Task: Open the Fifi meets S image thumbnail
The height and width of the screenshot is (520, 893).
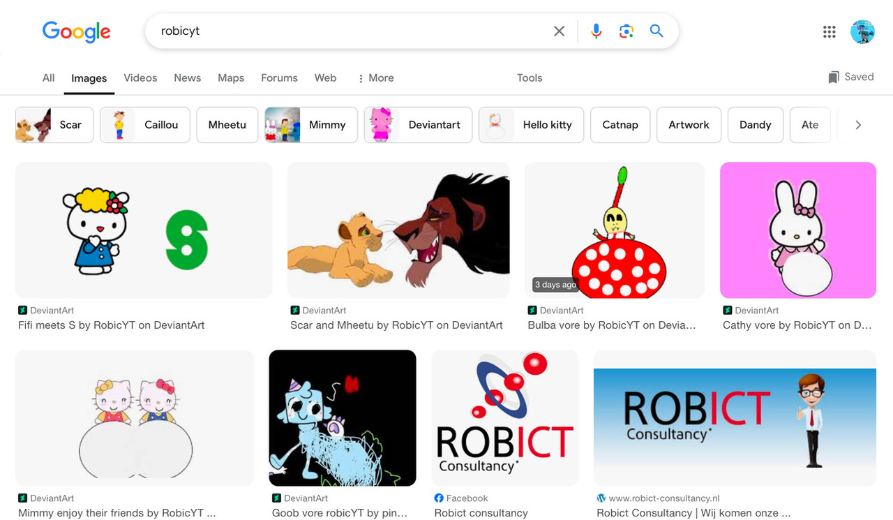Action: pyautogui.click(x=144, y=230)
